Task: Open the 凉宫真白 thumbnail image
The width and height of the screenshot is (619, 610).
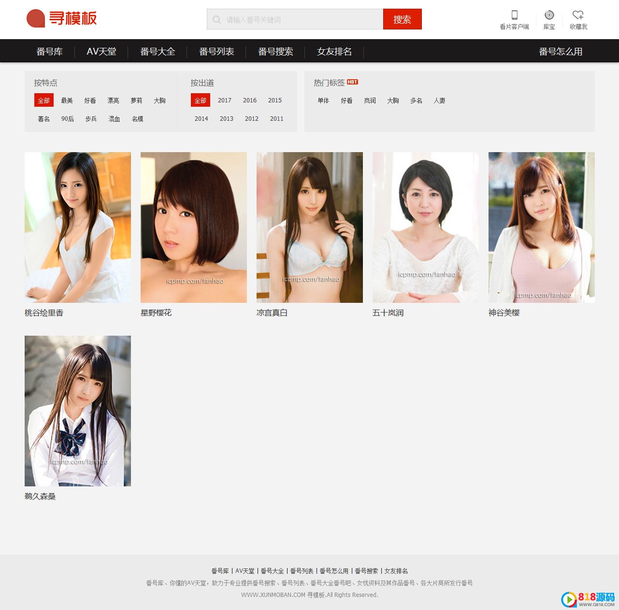Action: (310, 227)
